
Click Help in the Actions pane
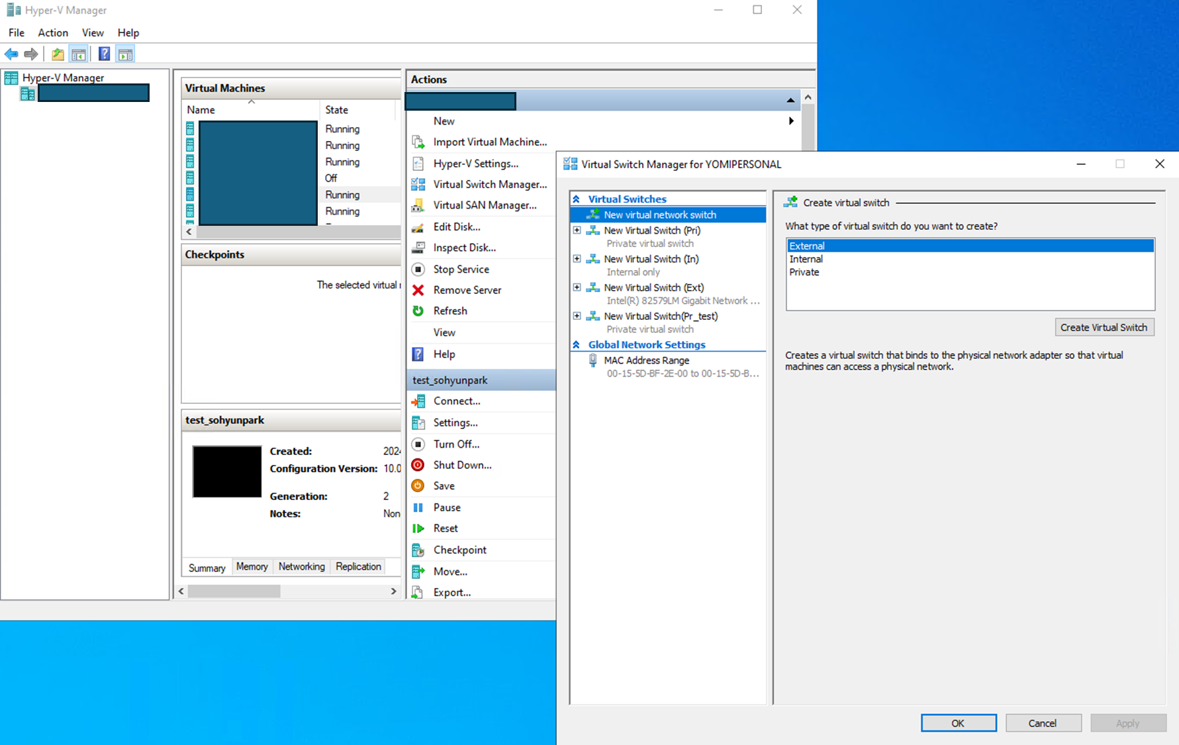tap(444, 354)
